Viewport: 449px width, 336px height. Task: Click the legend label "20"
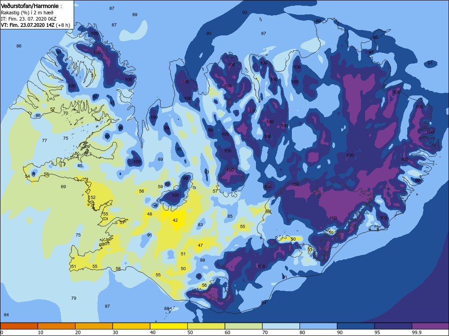coord(78,332)
